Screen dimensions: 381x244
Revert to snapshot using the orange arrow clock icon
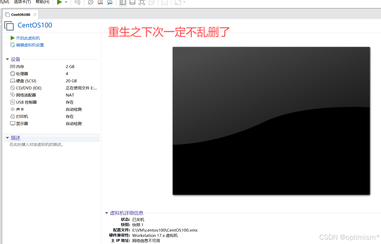pyautogui.click(x=100, y=2)
